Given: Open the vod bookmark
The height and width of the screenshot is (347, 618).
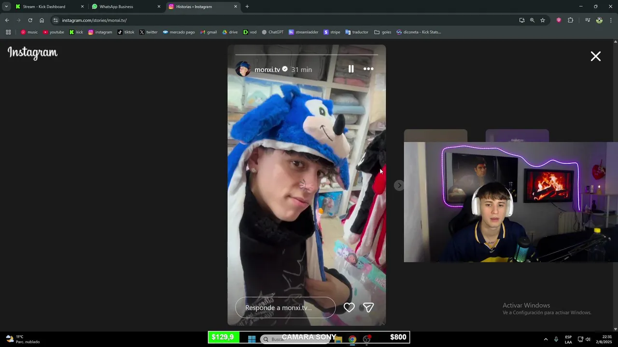Looking at the screenshot, I should tap(250, 32).
